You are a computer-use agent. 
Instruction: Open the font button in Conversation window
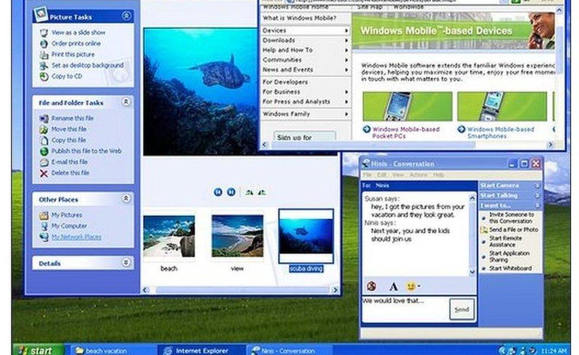(394, 286)
